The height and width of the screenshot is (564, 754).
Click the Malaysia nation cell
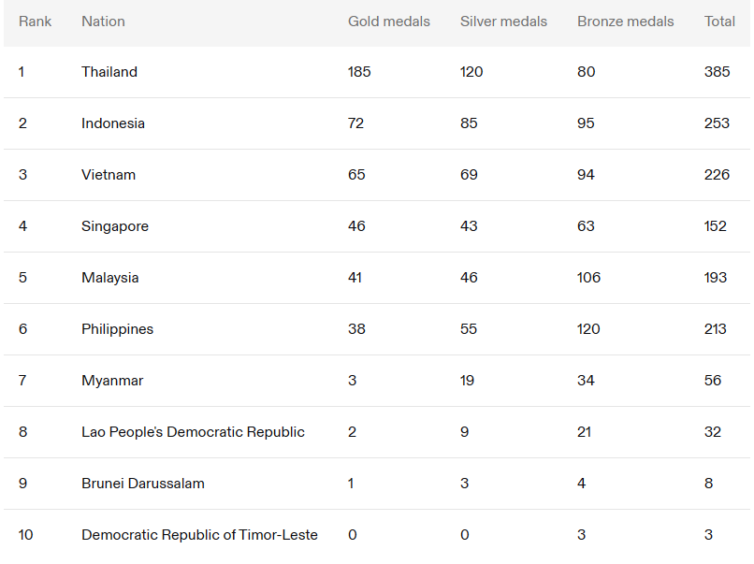click(x=110, y=278)
